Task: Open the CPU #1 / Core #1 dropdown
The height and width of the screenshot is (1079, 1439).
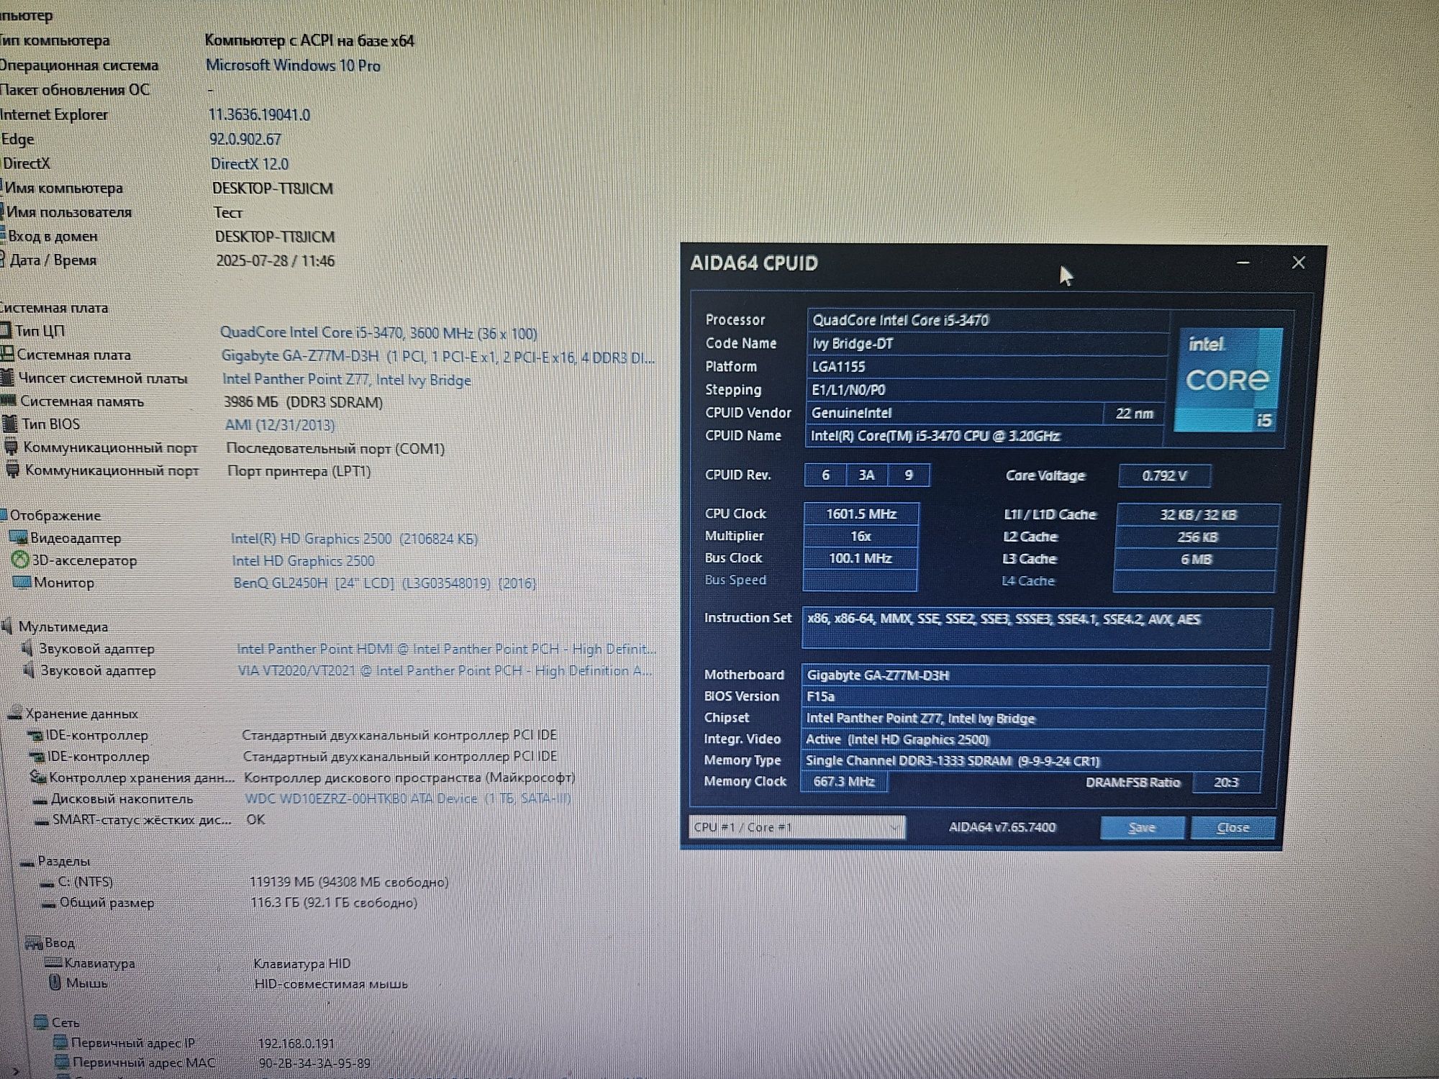Action: point(796,827)
